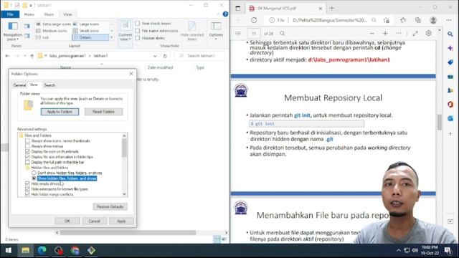The image size is (459, 258).
Task: Show hidden system tray icons
Action: click(x=399, y=250)
